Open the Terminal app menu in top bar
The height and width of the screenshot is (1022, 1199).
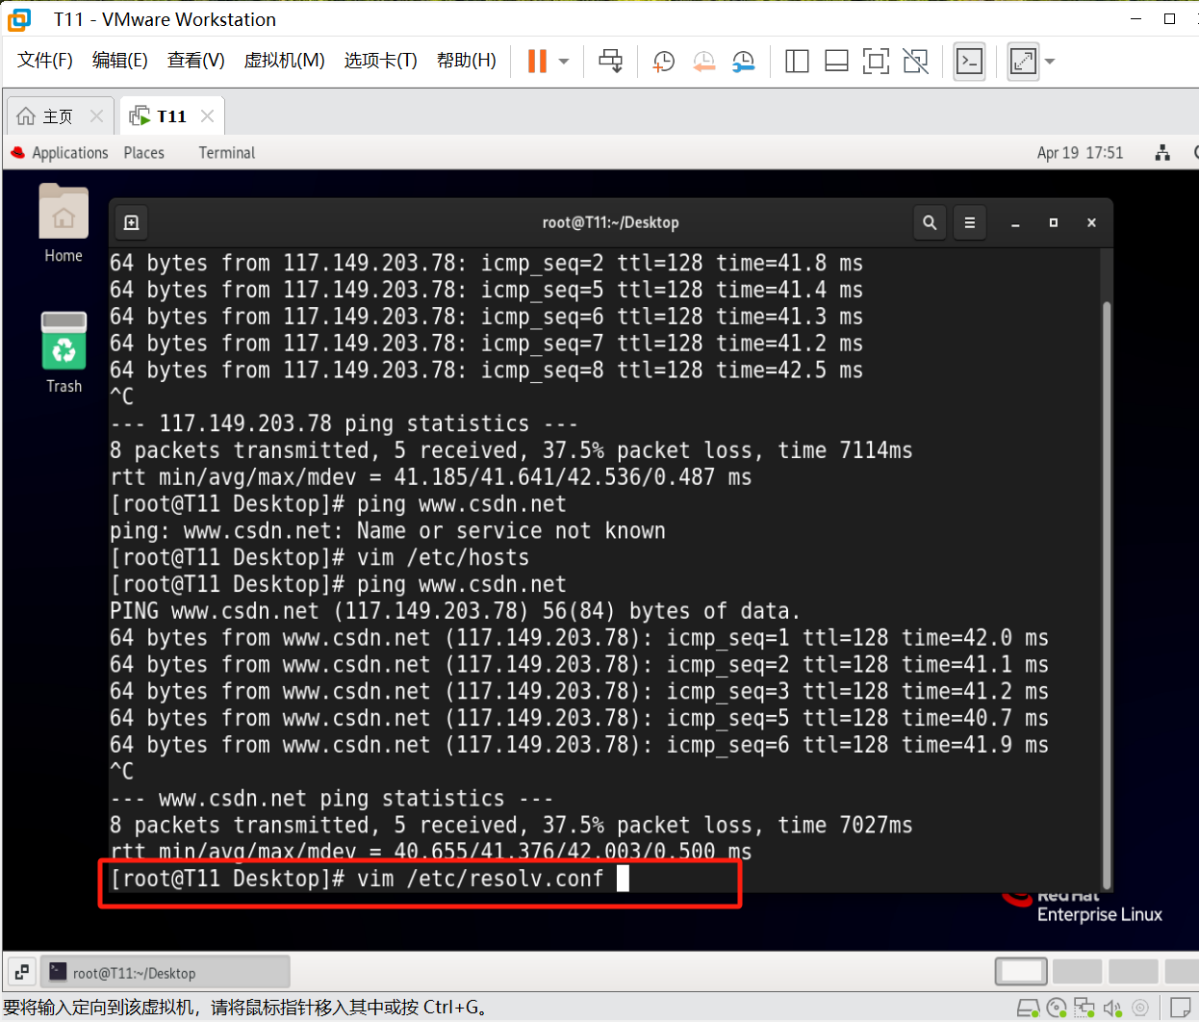click(227, 153)
